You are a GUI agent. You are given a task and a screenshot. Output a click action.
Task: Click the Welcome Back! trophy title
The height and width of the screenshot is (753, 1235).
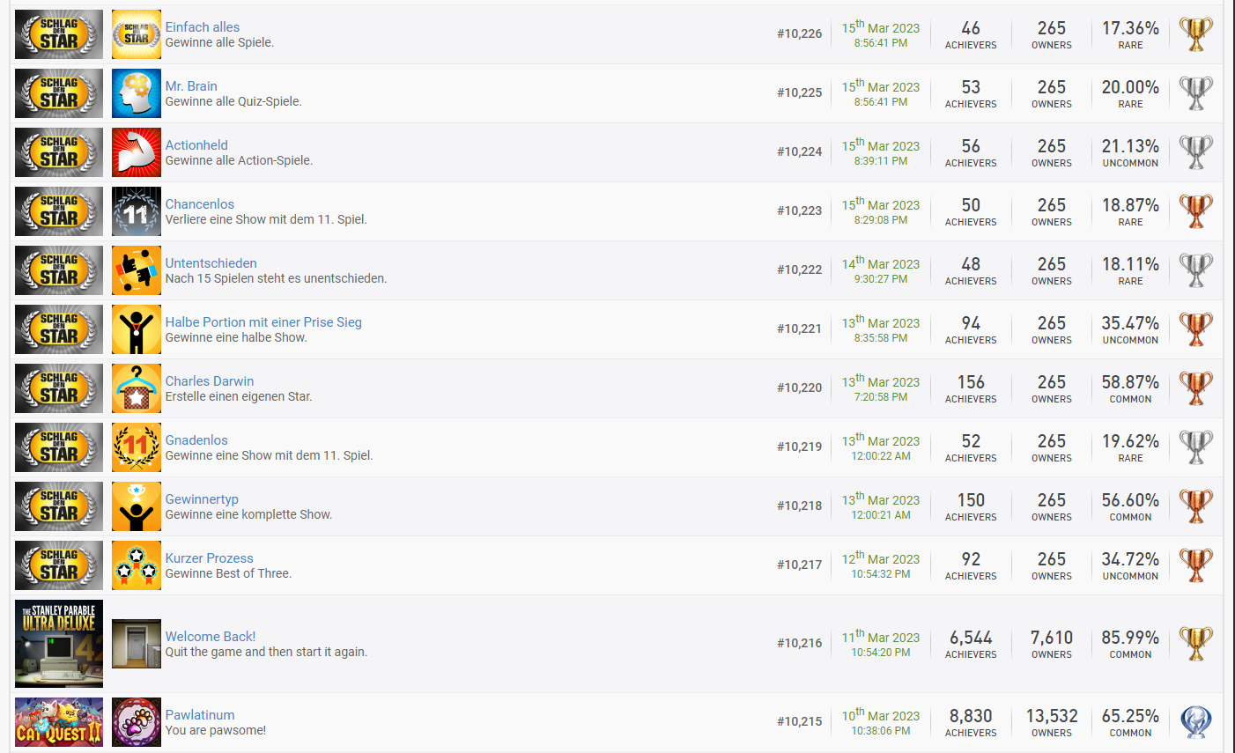[x=211, y=637]
